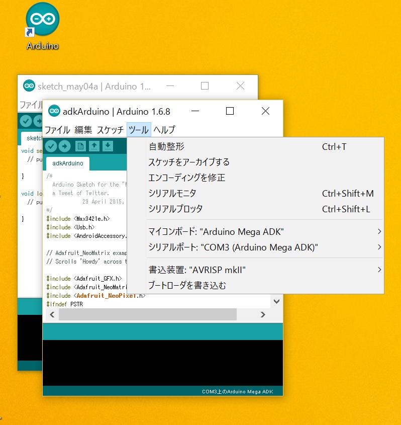Viewport: 401px width, 425px height.
Task: Click Arduino logo in adkArduino title bar
Action: tap(54, 111)
